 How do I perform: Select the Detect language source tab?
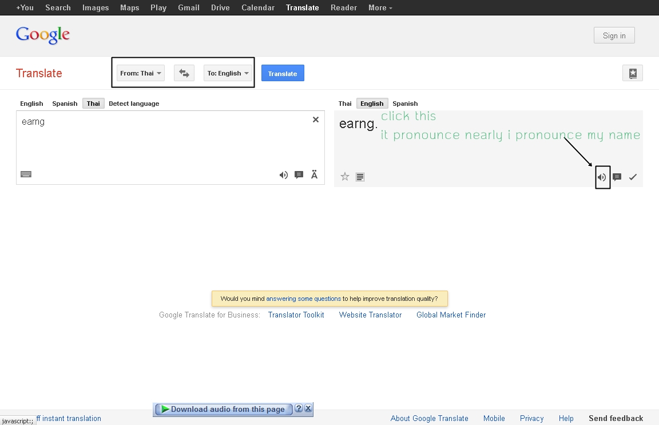click(134, 104)
